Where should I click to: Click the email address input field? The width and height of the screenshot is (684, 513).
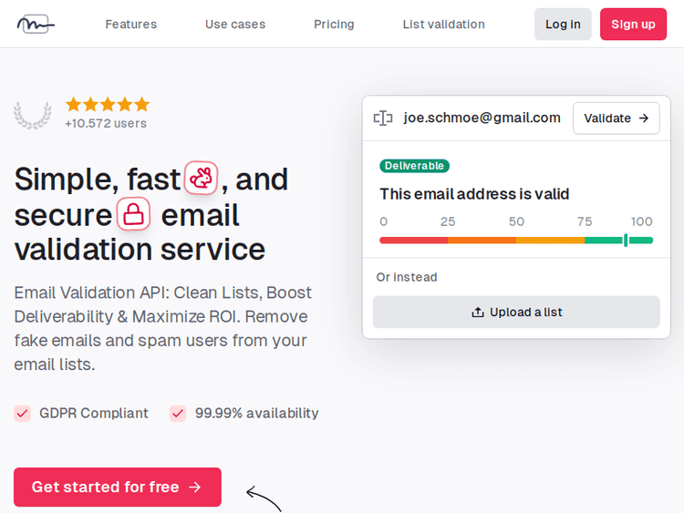[482, 118]
